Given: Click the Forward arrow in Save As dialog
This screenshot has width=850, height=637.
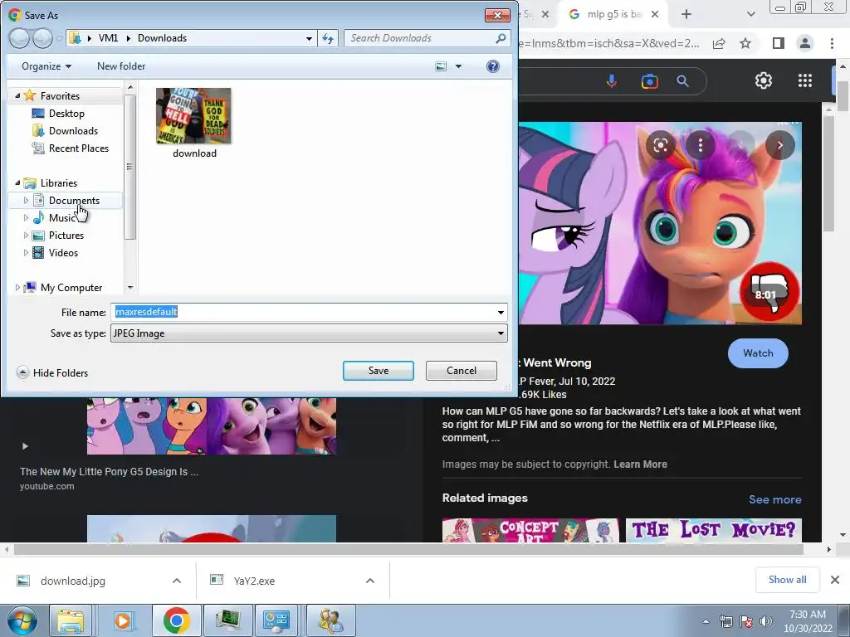Looking at the screenshot, I should [x=42, y=38].
